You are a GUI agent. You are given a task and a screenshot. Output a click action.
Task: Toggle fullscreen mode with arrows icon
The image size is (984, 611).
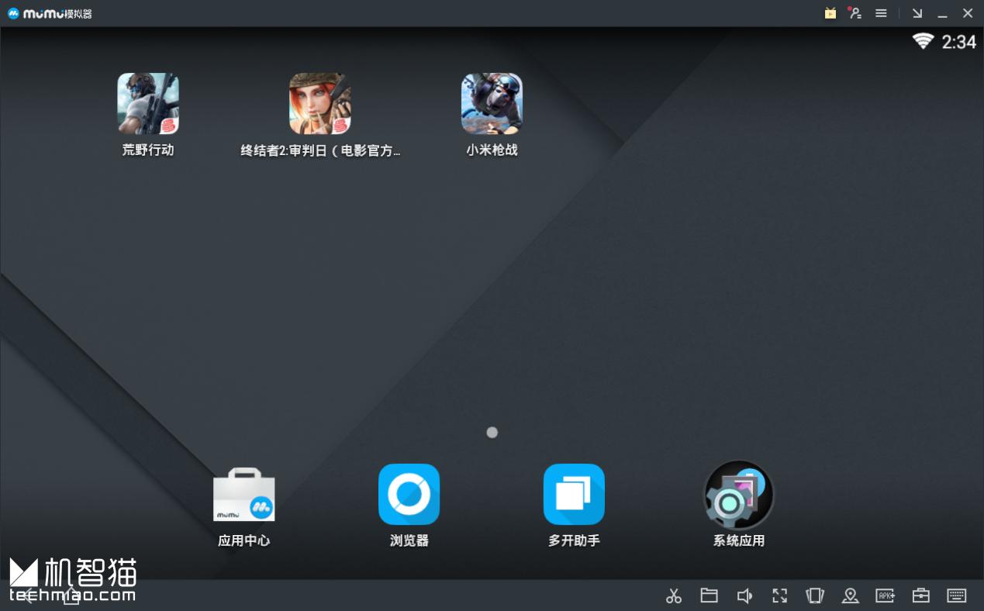780,595
